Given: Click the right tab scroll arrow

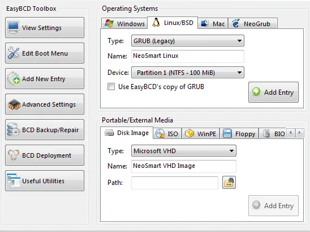Looking at the screenshot, I should coord(299,132).
